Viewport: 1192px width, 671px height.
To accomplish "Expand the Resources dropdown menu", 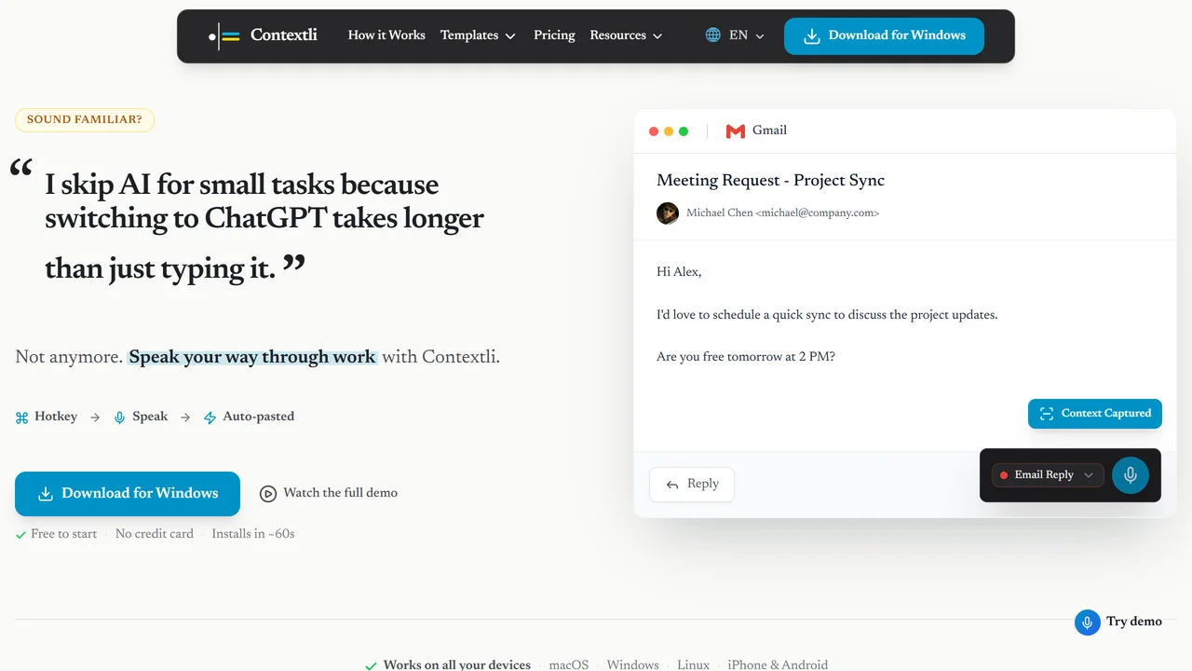I will [x=626, y=35].
